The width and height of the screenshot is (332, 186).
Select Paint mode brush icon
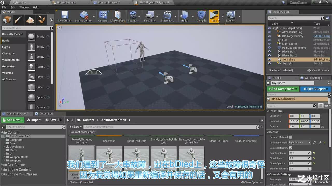click(x=18, y=20)
